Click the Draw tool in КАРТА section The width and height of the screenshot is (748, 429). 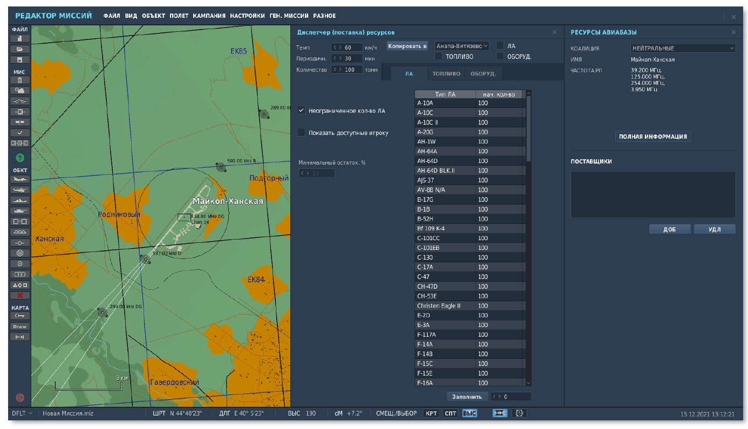[20, 326]
